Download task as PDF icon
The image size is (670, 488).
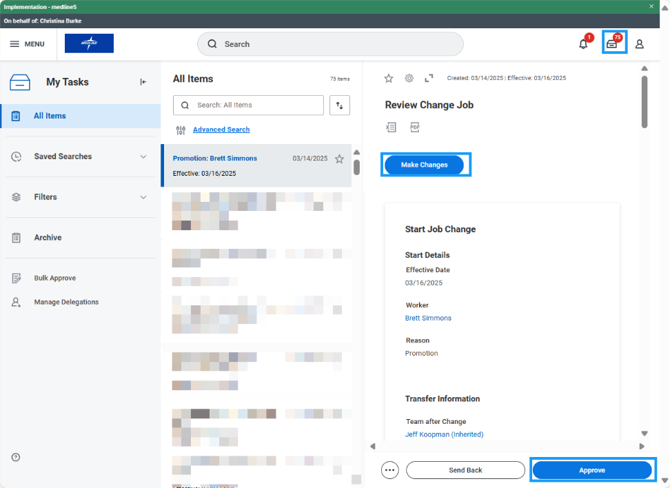coord(415,127)
